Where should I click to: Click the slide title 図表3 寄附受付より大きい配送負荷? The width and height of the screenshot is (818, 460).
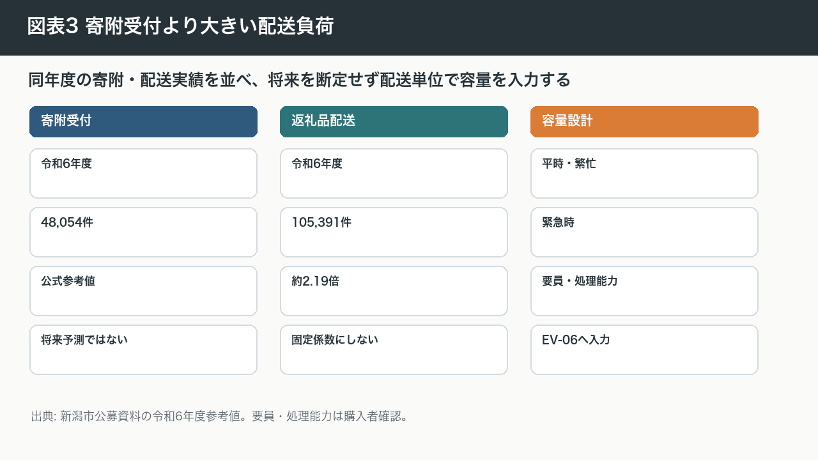click(180, 26)
